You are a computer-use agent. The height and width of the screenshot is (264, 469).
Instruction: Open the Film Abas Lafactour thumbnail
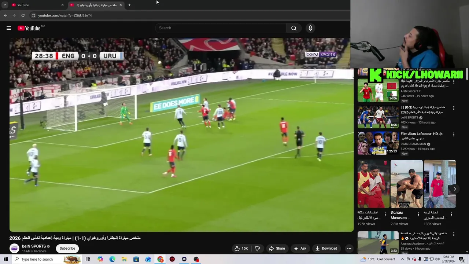tap(378, 143)
